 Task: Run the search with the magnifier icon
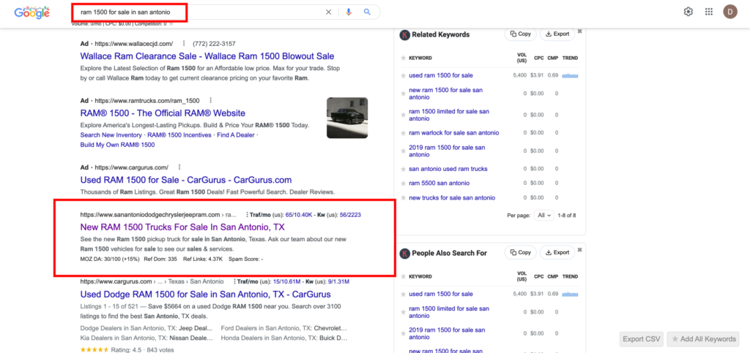tap(367, 12)
